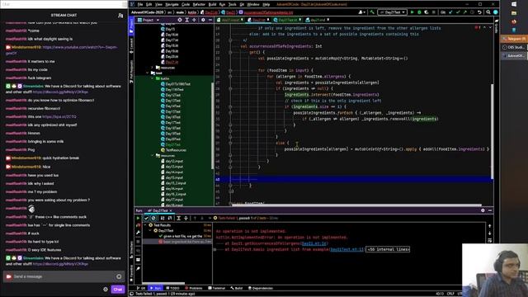The width and height of the screenshot is (528, 297).
Task: Open Run panel settings gear
Action: coord(483,210)
